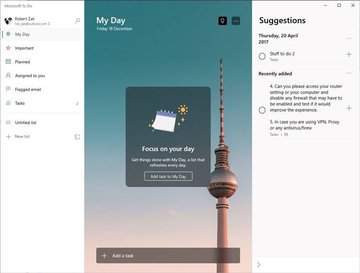Viewport: 360px width, 273px height.
Task: Click the Tasks home icon
Action: [x=8, y=103]
